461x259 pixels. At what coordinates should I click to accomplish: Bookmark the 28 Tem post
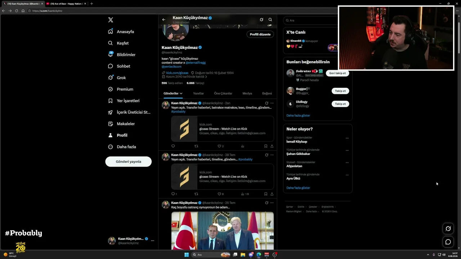[266, 194]
